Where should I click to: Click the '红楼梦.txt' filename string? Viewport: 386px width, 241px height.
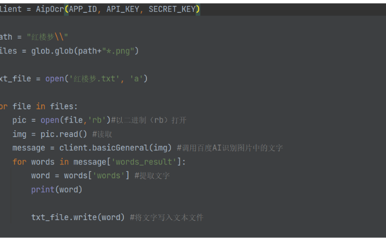click(94, 79)
